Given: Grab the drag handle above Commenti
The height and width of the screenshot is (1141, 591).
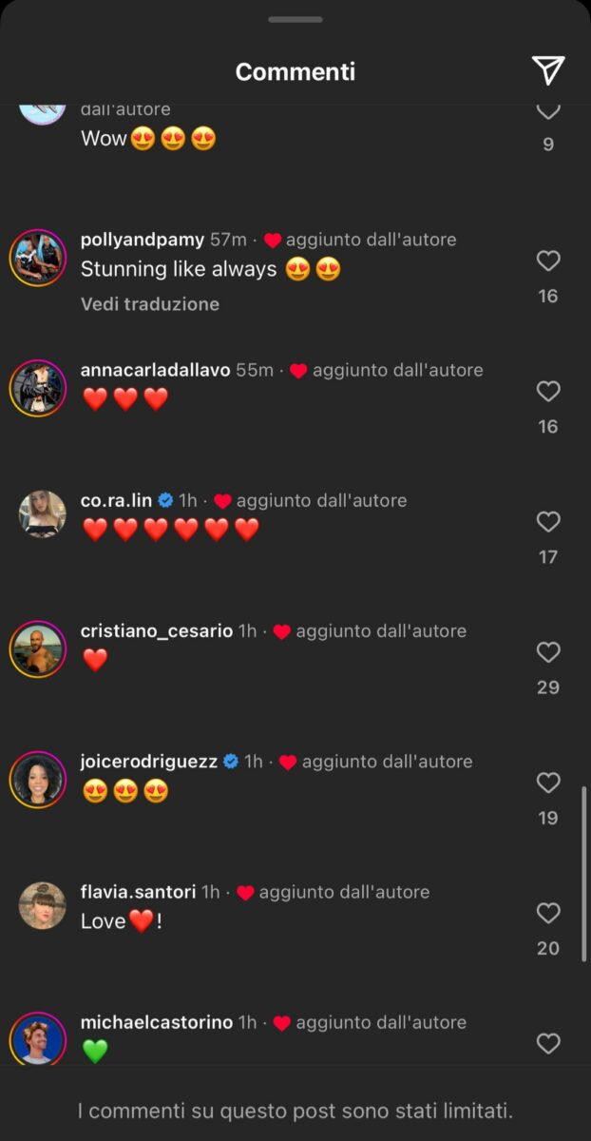Looking at the screenshot, I should (295, 20).
